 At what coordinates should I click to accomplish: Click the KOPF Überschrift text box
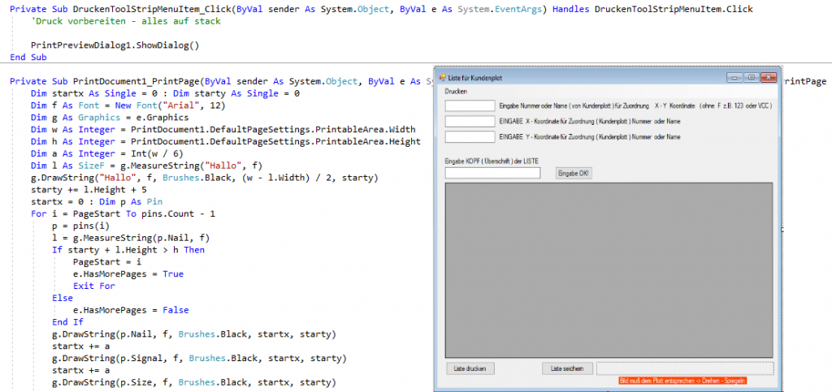492,173
